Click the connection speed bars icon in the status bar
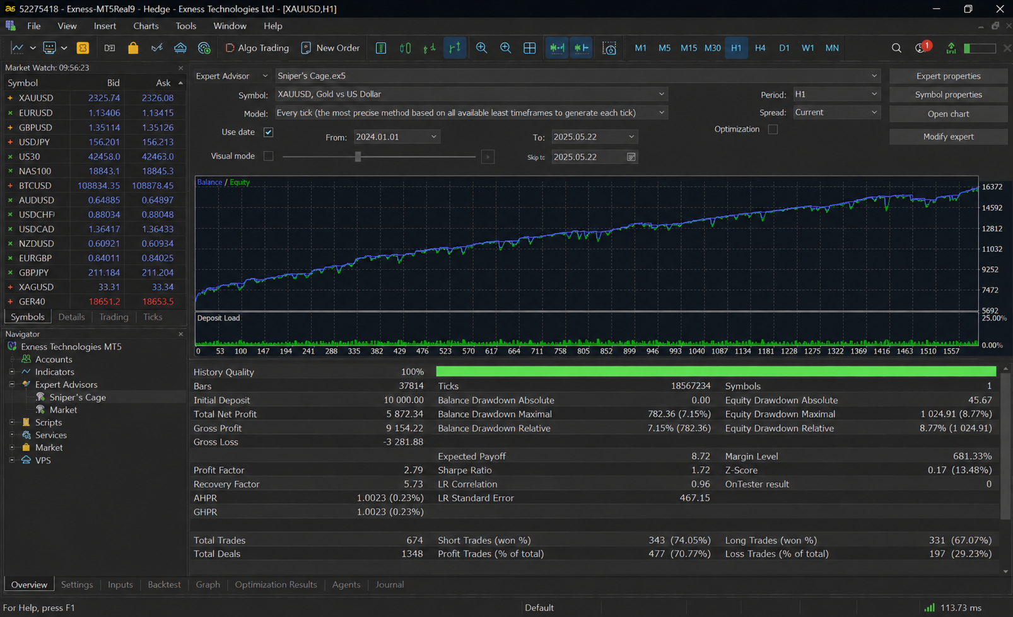 tap(929, 608)
